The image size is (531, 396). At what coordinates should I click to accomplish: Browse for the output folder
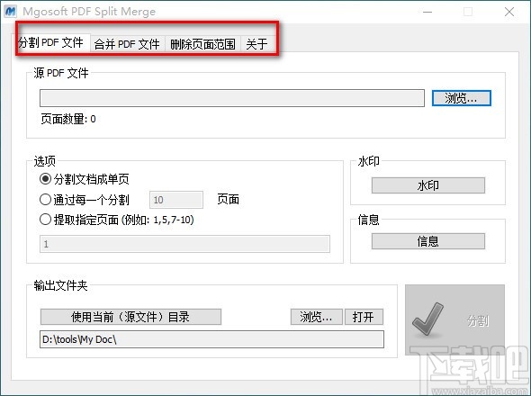316,317
